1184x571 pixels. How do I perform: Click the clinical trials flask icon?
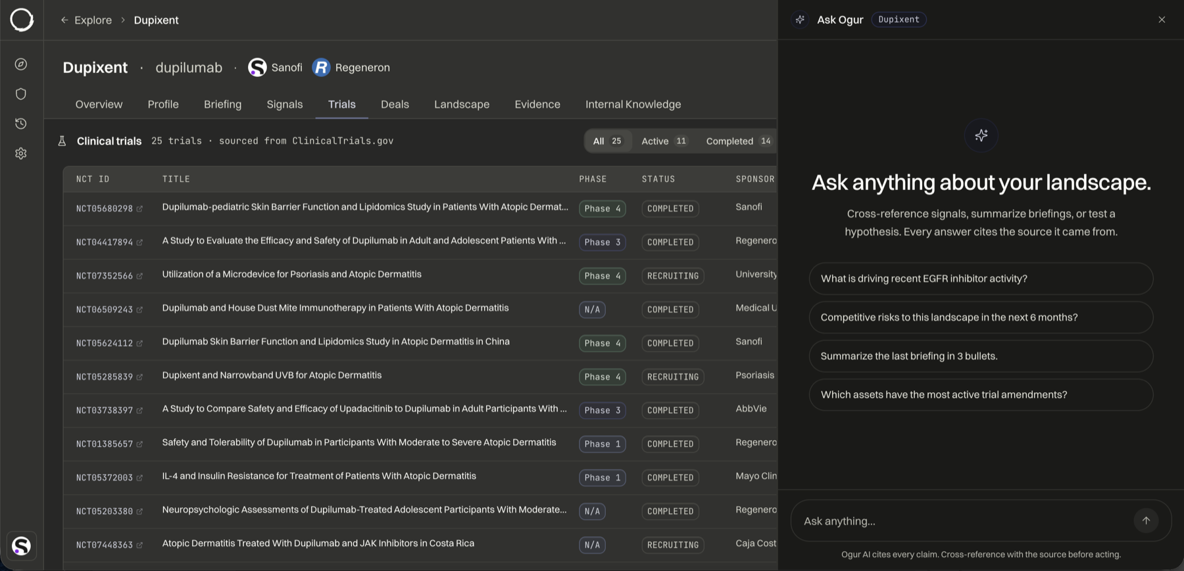click(62, 141)
